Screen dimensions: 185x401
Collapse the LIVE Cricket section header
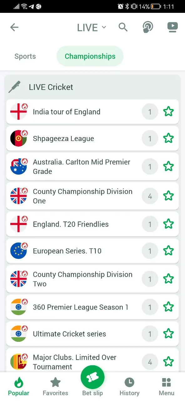click(92, 87)
